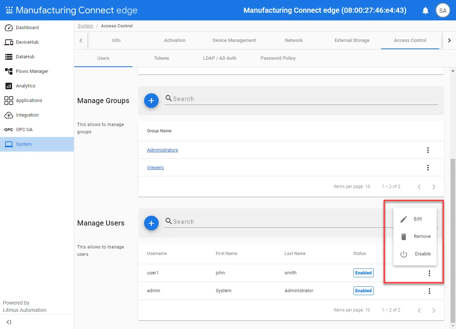Click the add group plus button
The width and height of the screenshot is (456, 329).
point(151,101)
